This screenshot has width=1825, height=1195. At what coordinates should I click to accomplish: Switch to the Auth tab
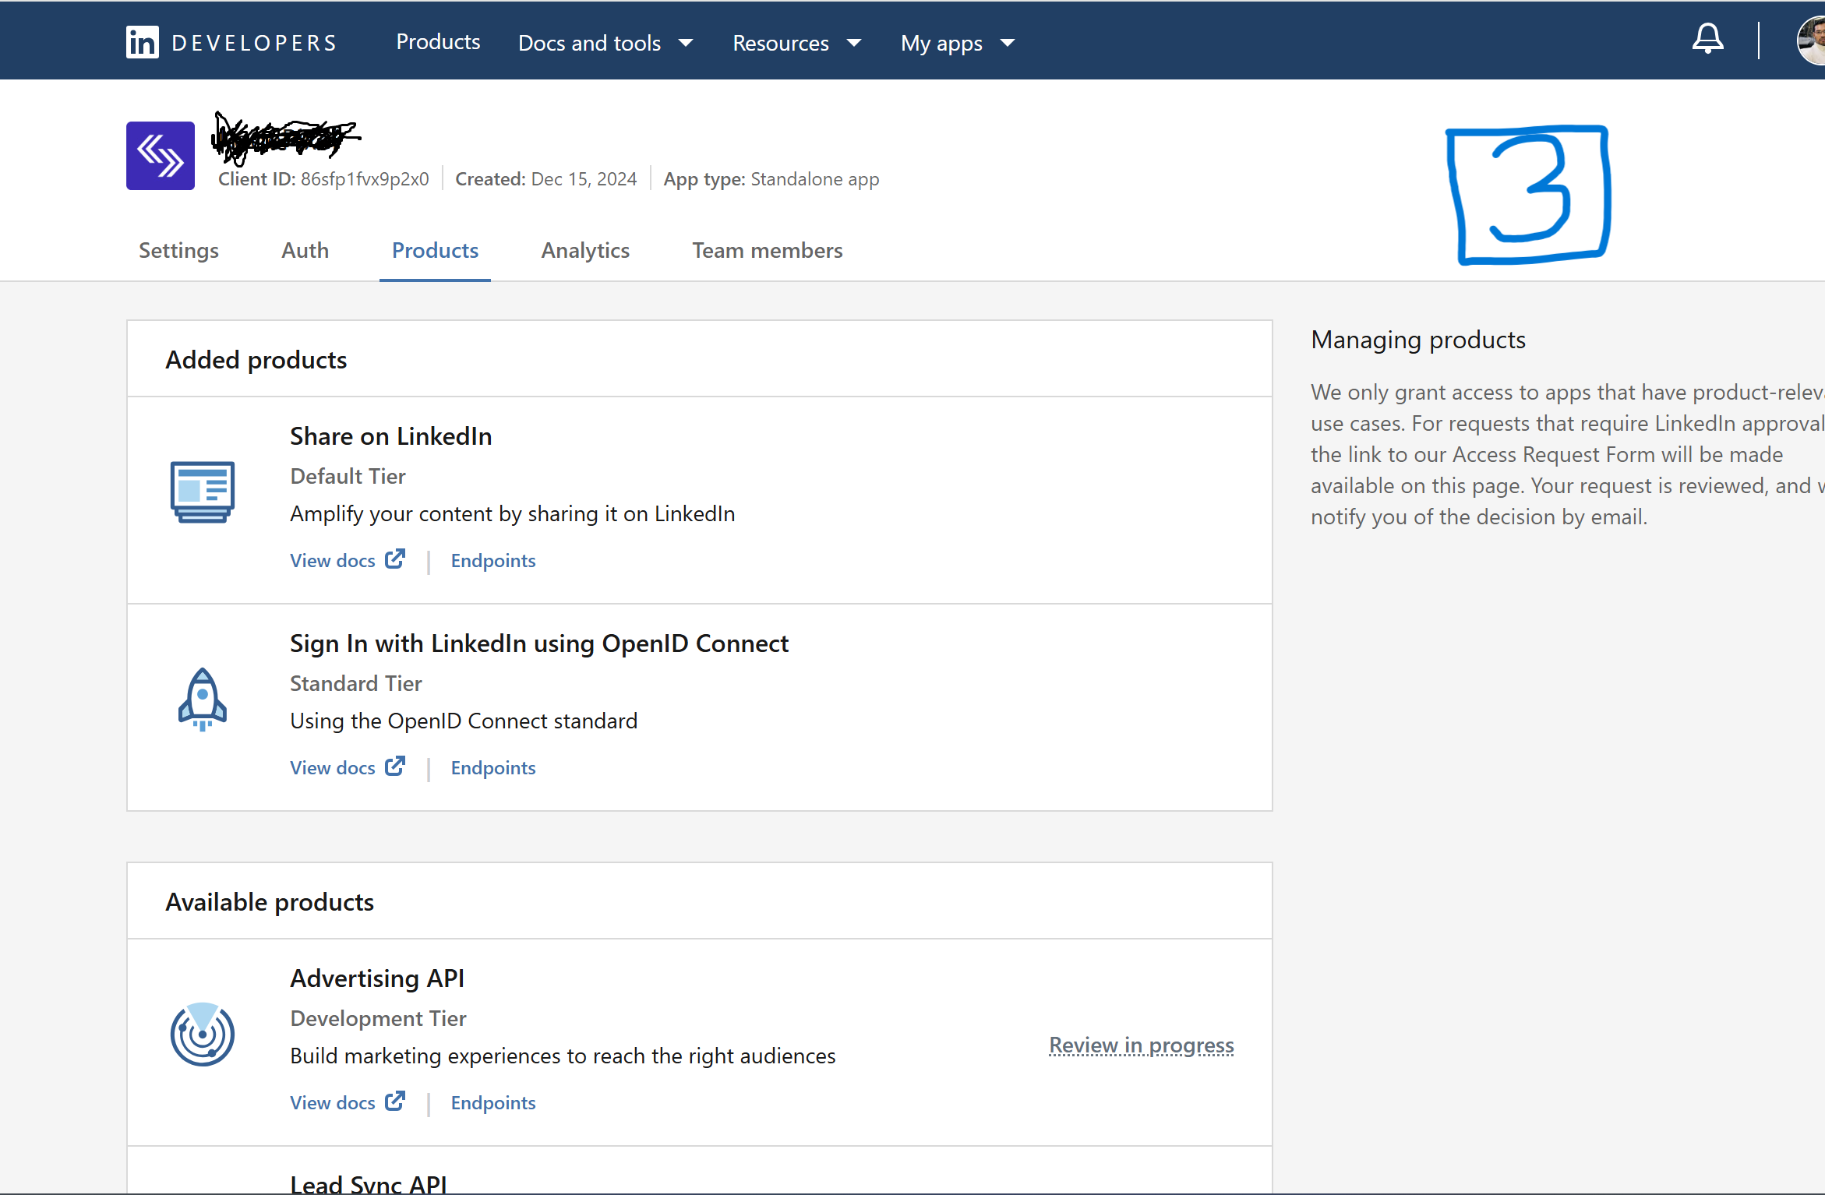(x=305, y=250)
